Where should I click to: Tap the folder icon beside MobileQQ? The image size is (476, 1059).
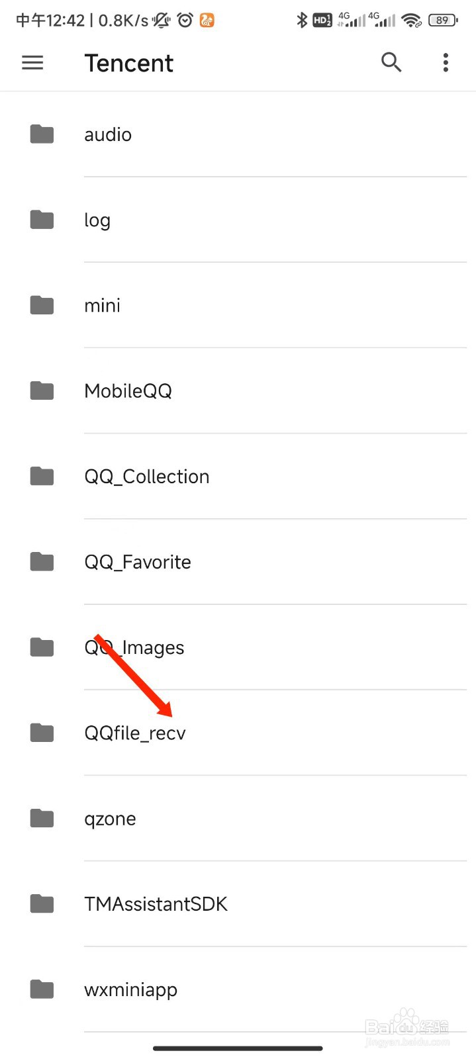42,391
